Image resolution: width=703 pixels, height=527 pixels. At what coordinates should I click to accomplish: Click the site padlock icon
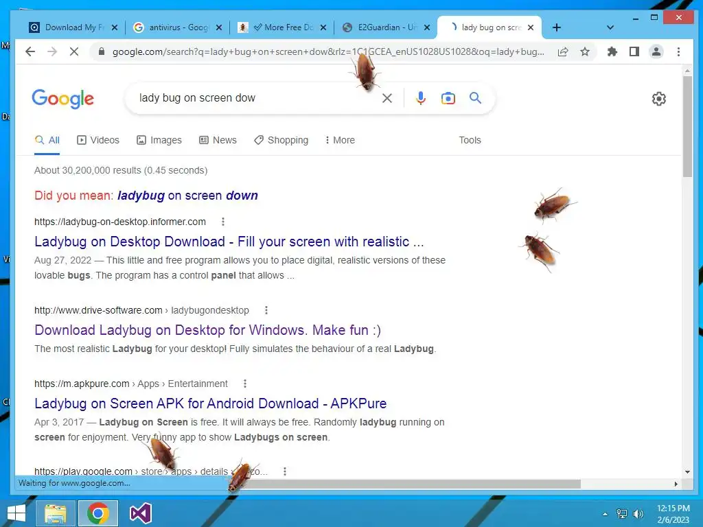click(102, 51)
